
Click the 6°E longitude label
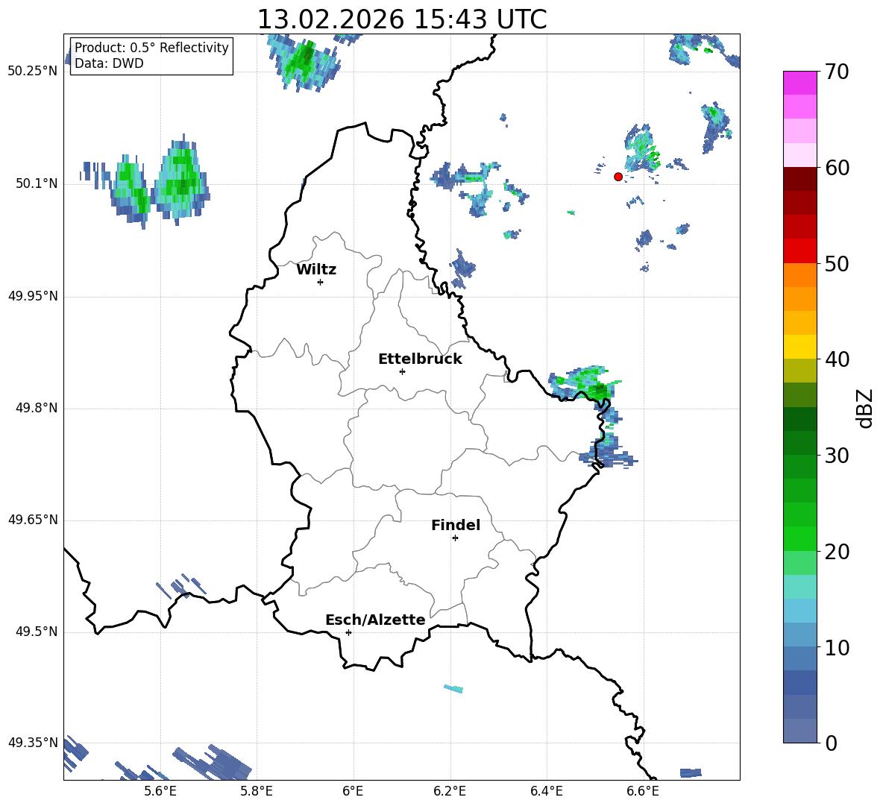coord(353,791)
